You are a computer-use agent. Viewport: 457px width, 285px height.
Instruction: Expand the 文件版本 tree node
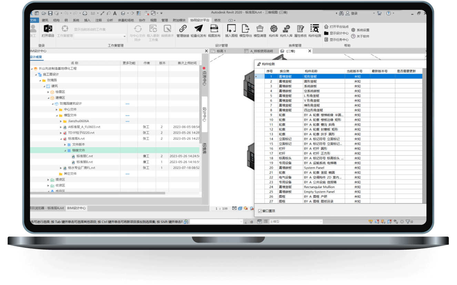click(x=65, y=145)
